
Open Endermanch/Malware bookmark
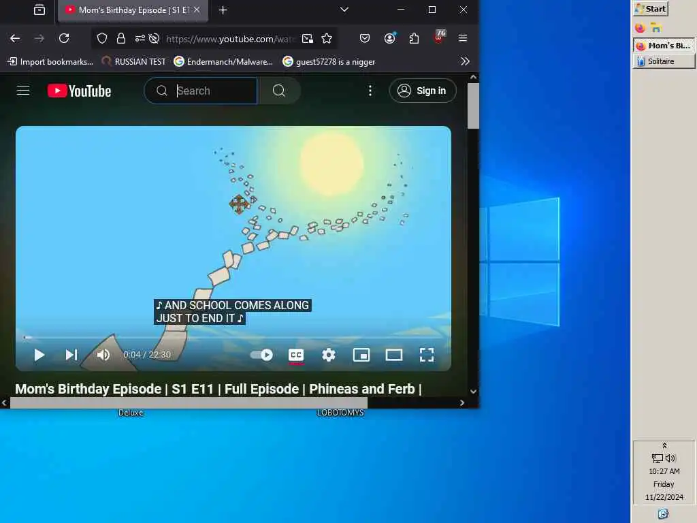point(223,62)
